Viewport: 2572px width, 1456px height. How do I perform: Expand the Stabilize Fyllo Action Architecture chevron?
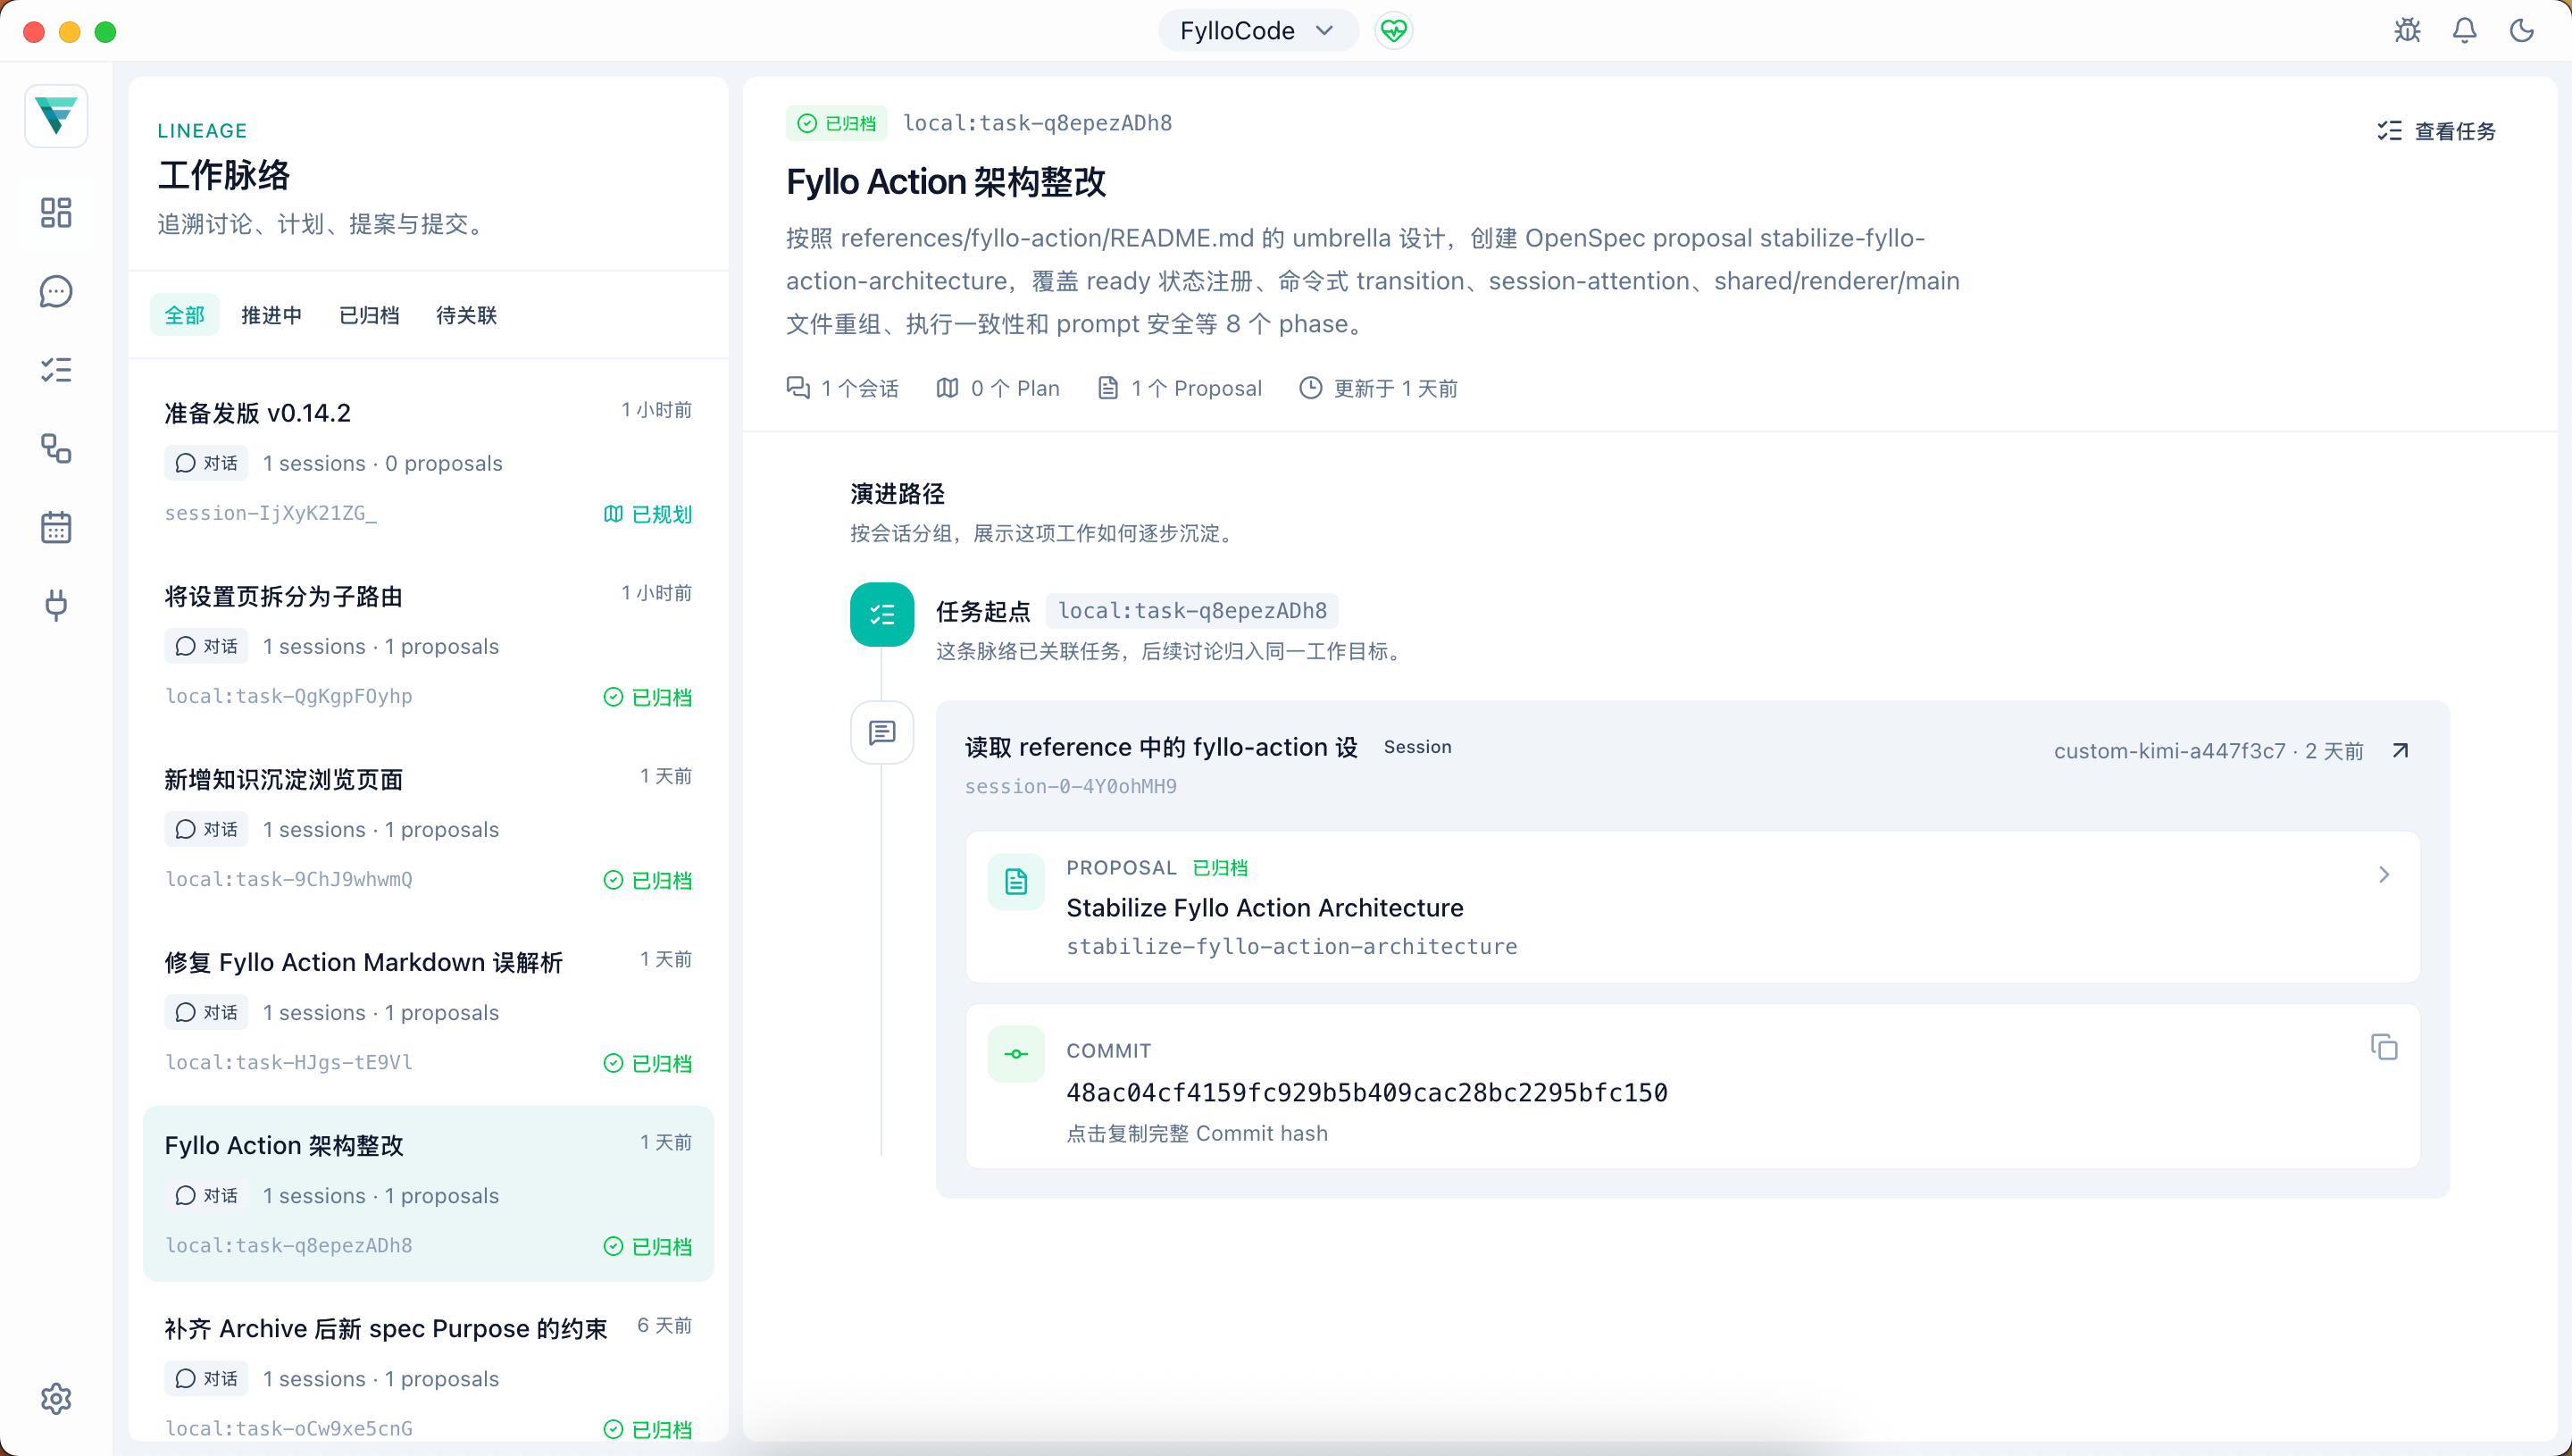(x=2384, y=875)
